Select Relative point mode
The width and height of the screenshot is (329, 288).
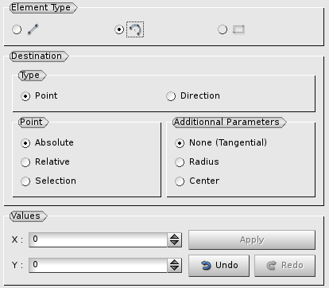pos(45,162)
